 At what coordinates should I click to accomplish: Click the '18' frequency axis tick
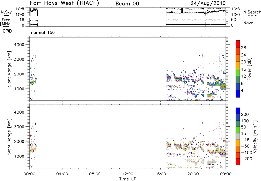coord(22,20)
